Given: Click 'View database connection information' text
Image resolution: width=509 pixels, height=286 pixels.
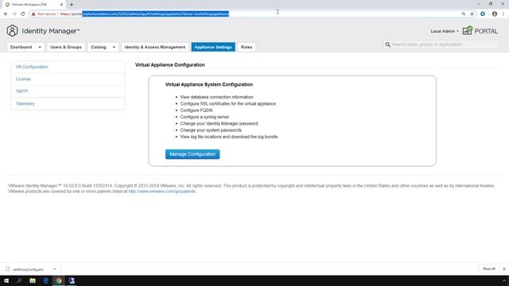Looking at the screenshot, I should [216, 97].
